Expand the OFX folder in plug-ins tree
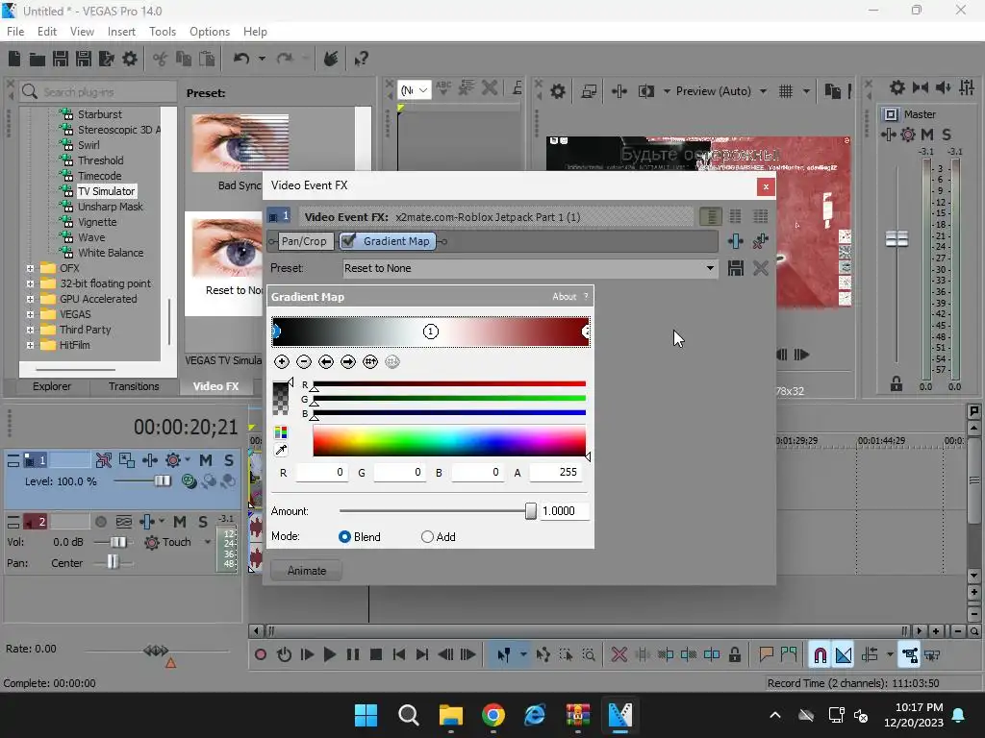This screenshot has height=738, width=985. [30, 268]
